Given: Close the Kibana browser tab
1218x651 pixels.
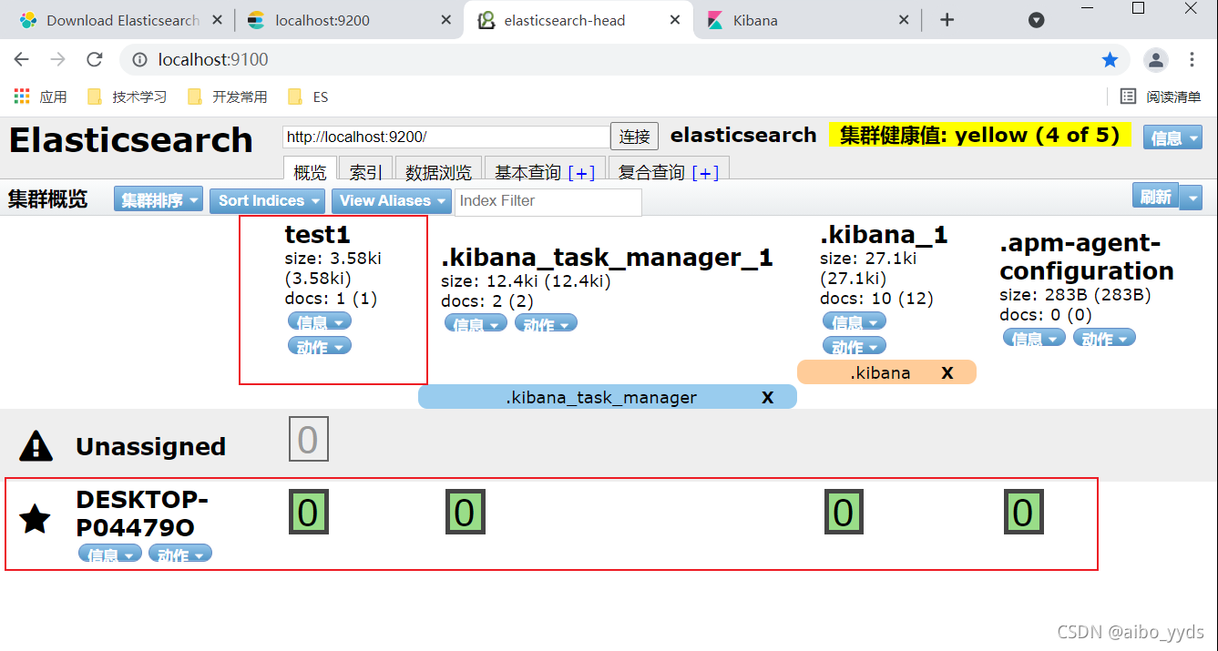Looking at the screenshot, I should point(904,20).
